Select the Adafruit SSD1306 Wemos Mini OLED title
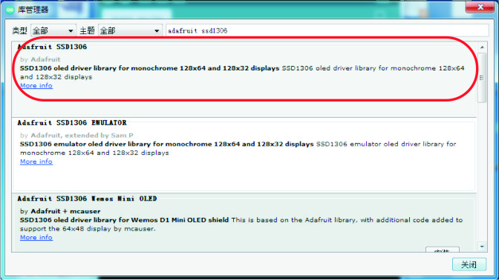This screenshot has width=499, height=280. click(87, 199)
